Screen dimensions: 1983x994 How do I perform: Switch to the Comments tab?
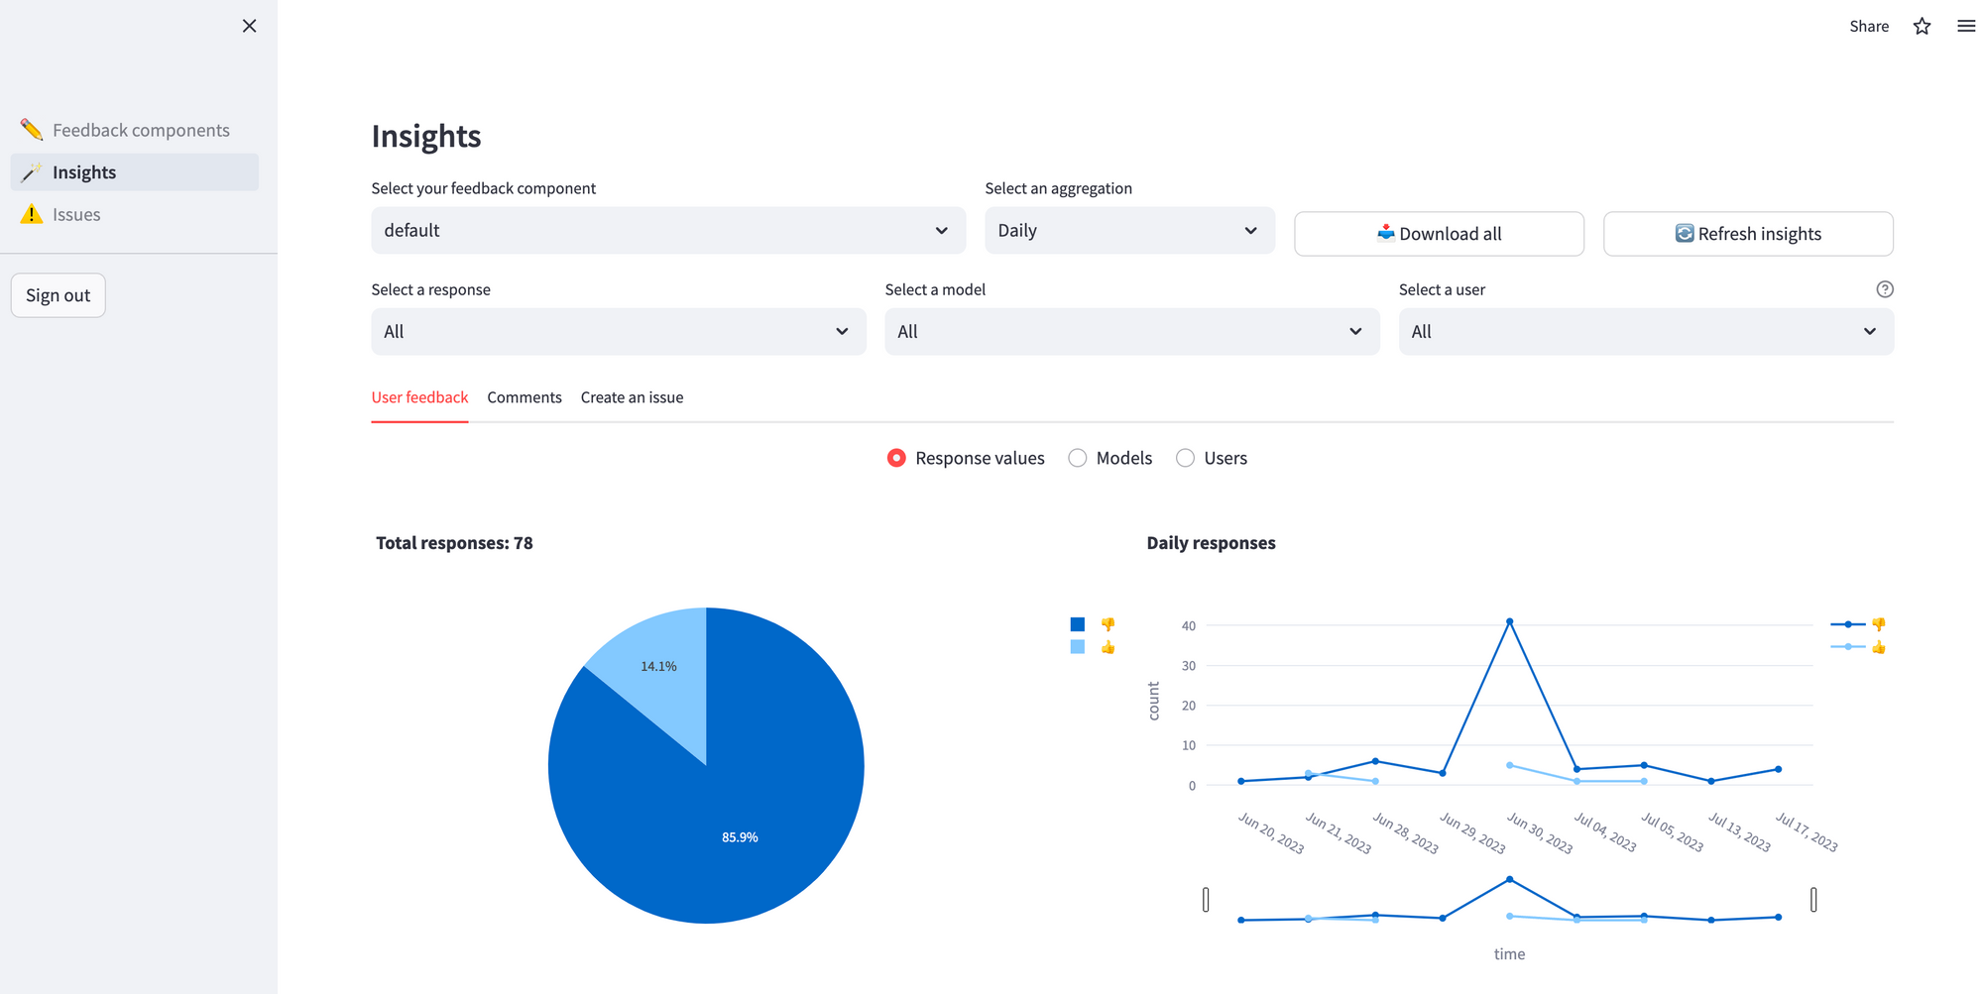point(524,396)
